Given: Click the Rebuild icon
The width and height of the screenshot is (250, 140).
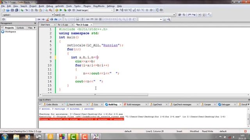Looking at the screenshot, I should [70, 10].
